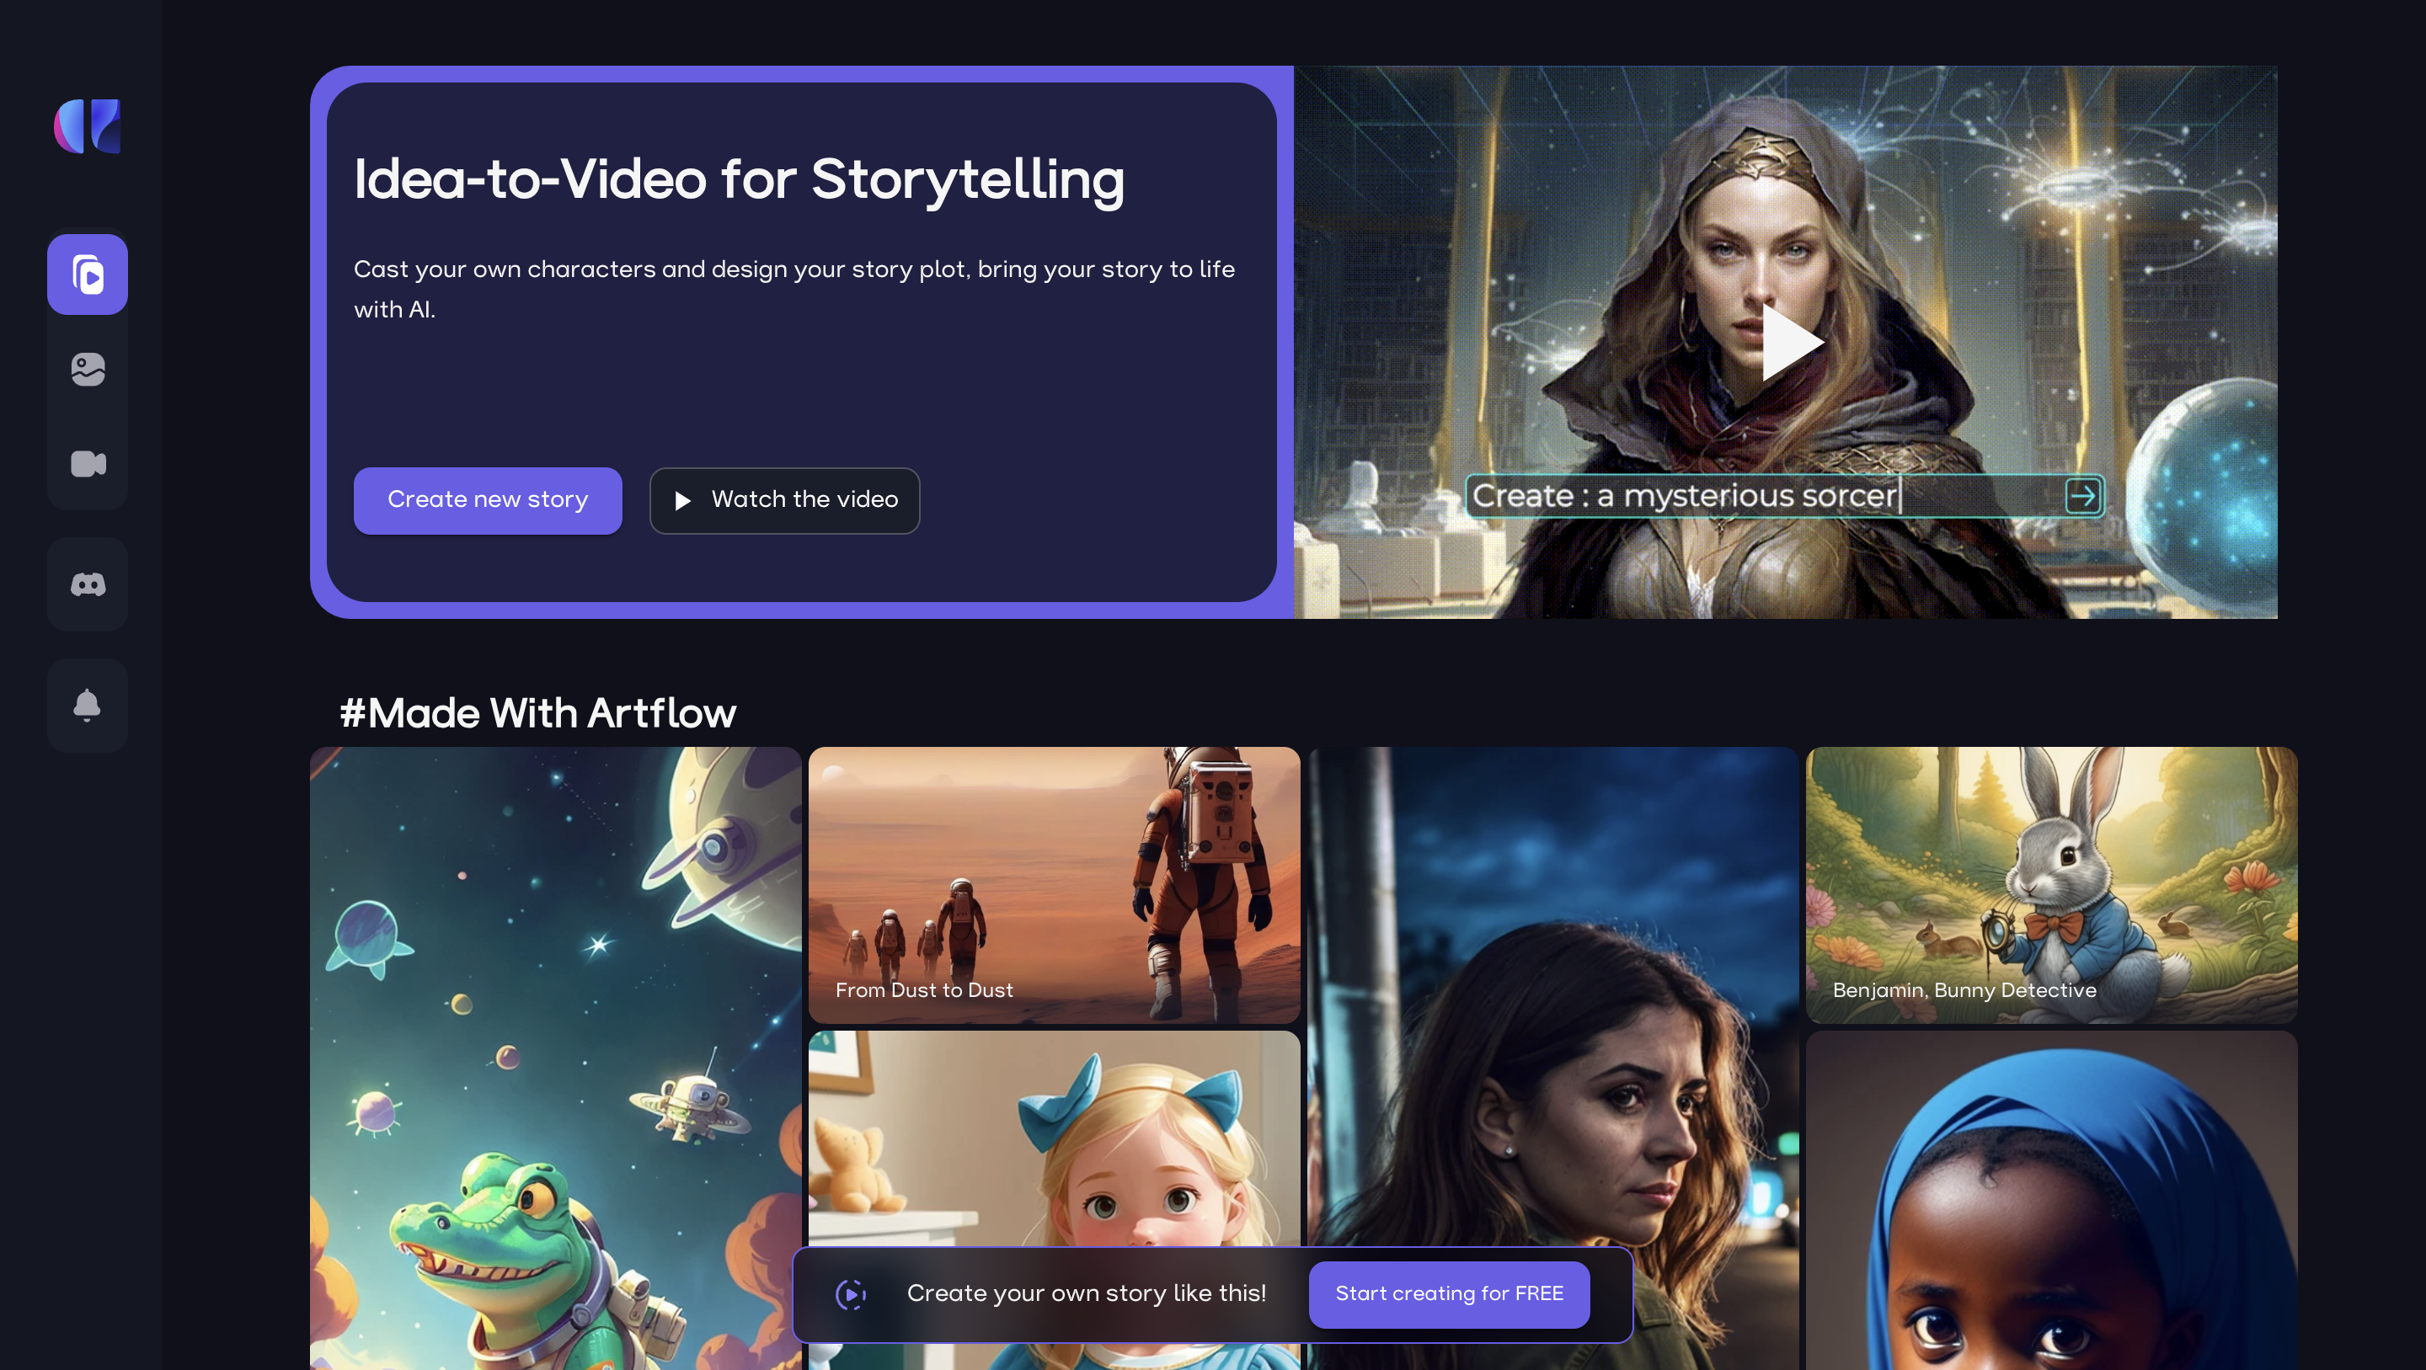Open the space crocodile story thumbnail
This screenshot has height=1370, width=2426.
coord(556,1058)
